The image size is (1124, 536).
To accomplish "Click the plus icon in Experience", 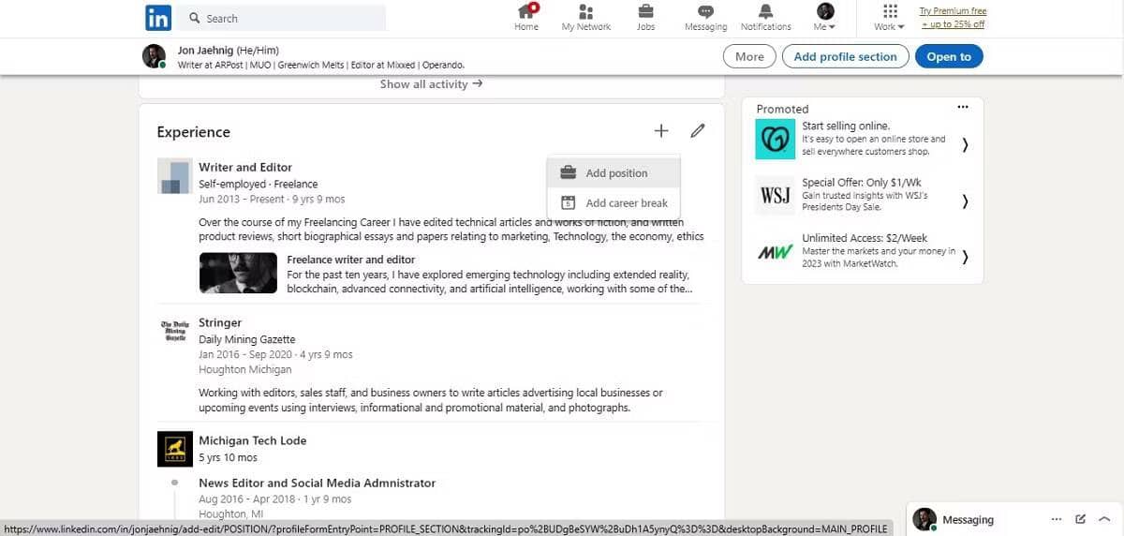I will (x=661, y=131).
